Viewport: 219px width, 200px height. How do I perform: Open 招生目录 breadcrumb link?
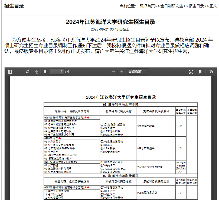click(196, 6)
